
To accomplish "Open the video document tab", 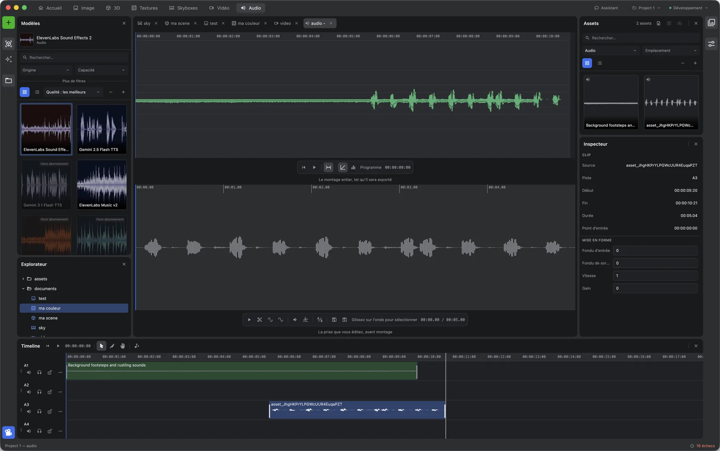I will [x=282, y=23].
